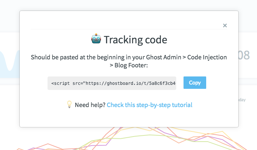Click the Need help? label
The height and width of the screenshot is (150, 257).
pyautogui.click(x=90, y=105)
